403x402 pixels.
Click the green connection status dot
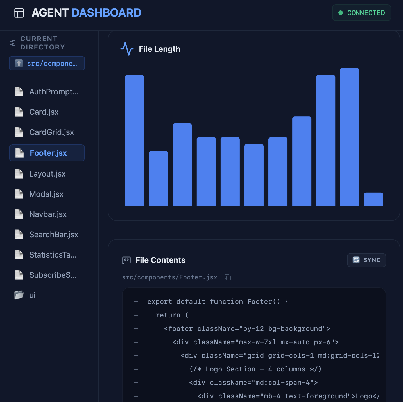341,13
